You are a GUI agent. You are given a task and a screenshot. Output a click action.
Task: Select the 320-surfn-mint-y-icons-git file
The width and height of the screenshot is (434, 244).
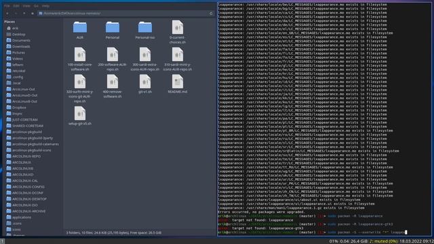80,89
